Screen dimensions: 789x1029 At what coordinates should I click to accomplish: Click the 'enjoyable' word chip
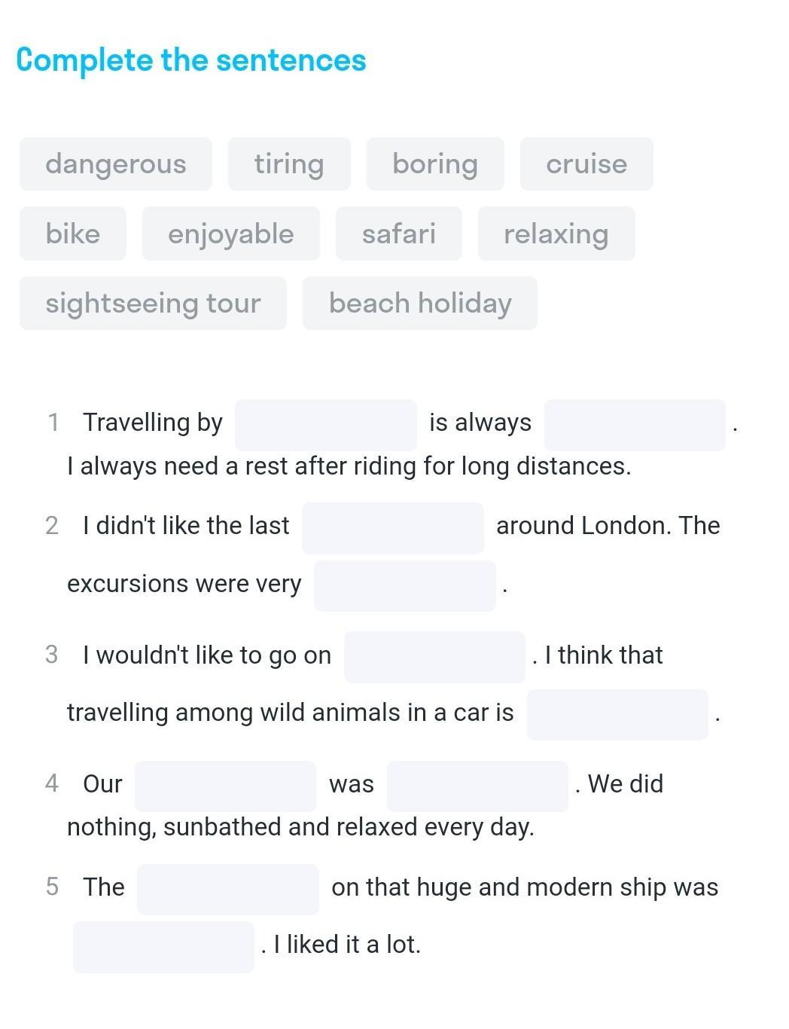tap(231, 234)
